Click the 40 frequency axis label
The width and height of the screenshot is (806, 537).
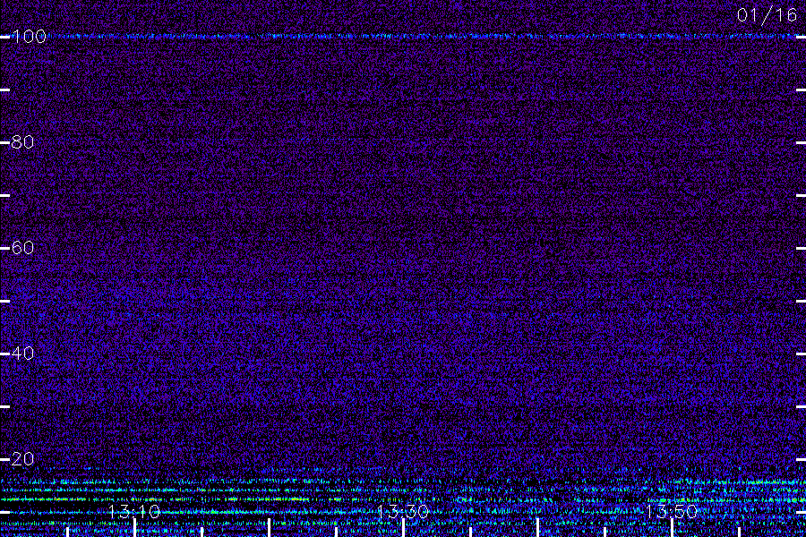[22, 354]
